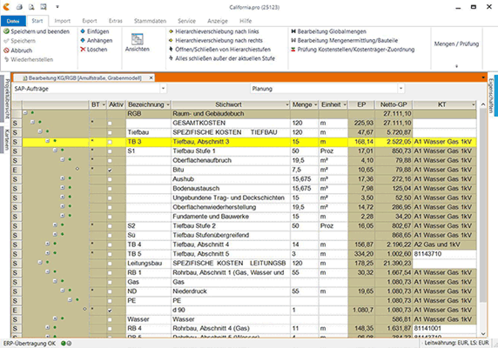Screen dimensions: 498x348
Task: Click the red Abbruch cancel icon
Action: click(x=7, y=50)
